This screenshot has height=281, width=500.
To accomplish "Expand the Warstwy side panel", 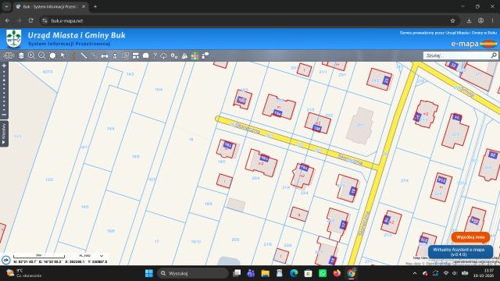I will 4,133.
